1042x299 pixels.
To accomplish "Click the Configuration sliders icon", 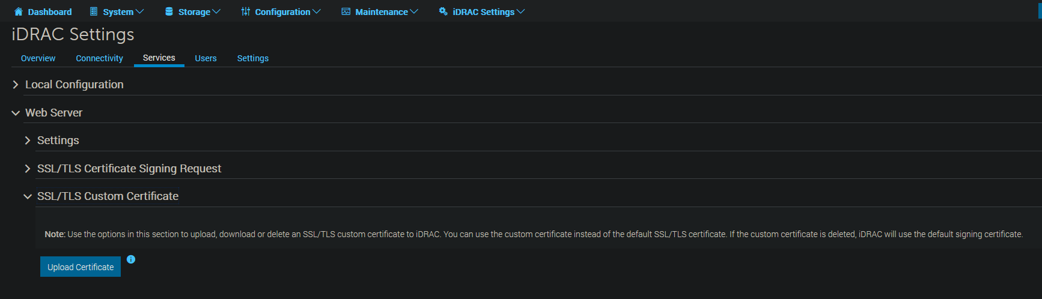I will point(246,11).
